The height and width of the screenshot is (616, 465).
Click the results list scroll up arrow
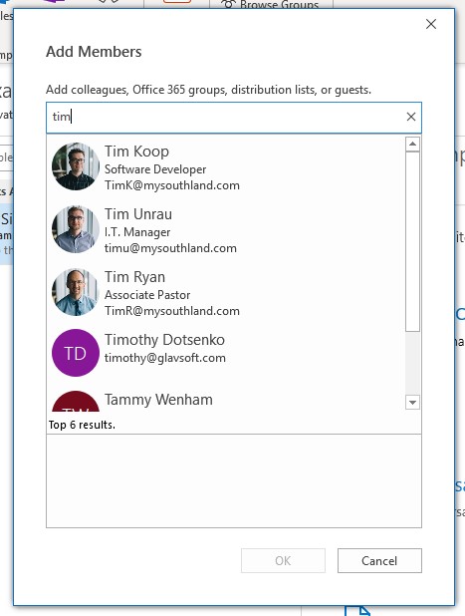[x=412, y=144]
